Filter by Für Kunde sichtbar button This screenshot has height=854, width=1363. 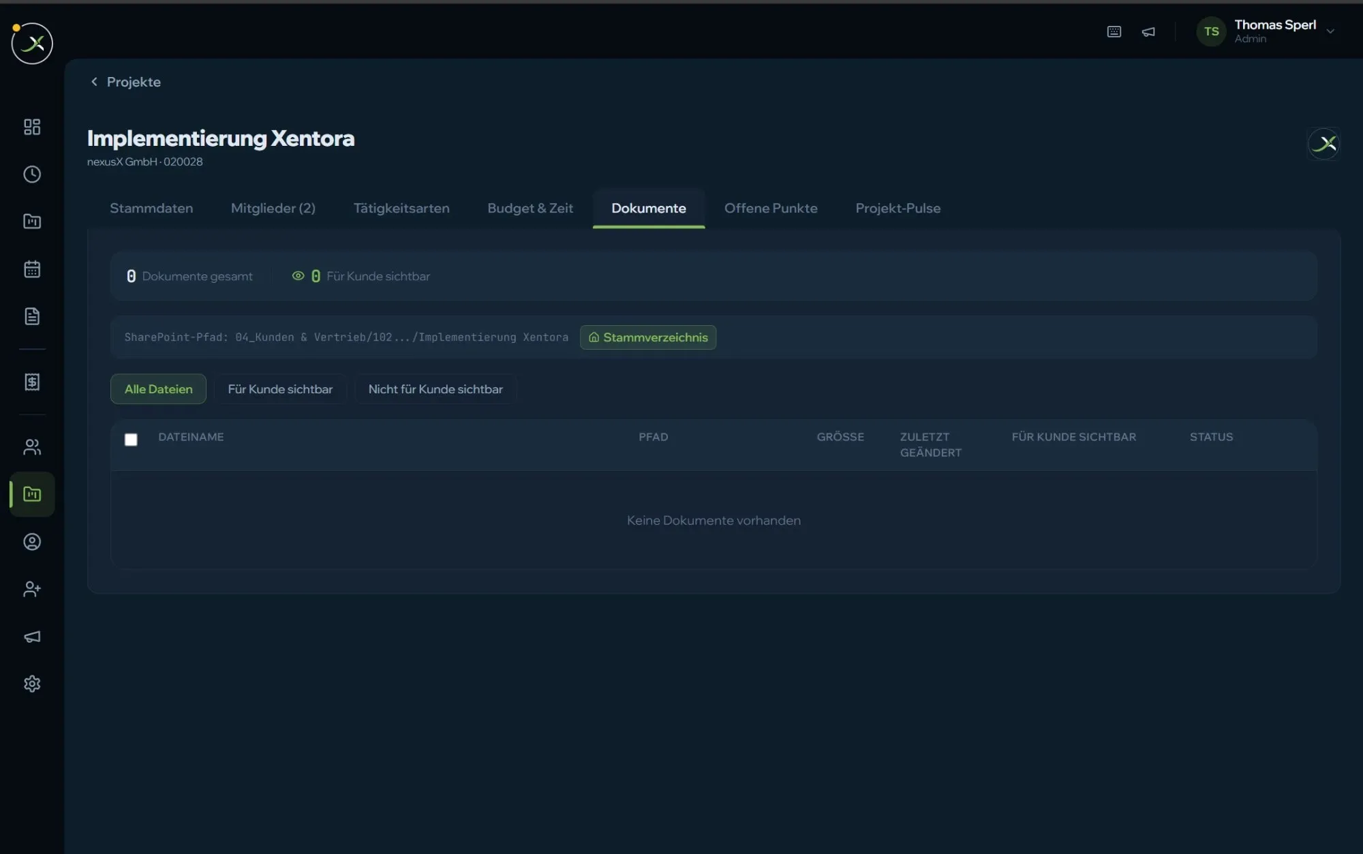280,389
